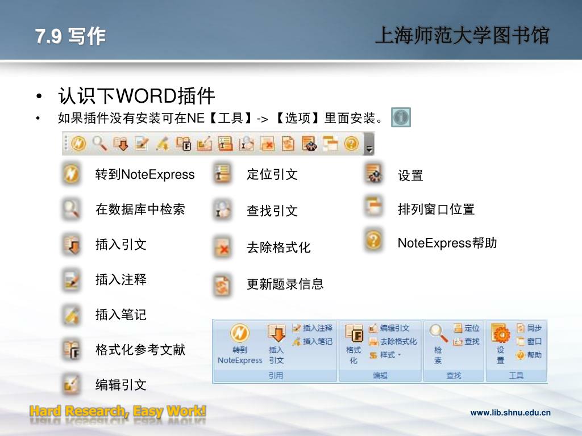Select 插入笔记 in the ribbon 引用 group

[x=313, y=341]
